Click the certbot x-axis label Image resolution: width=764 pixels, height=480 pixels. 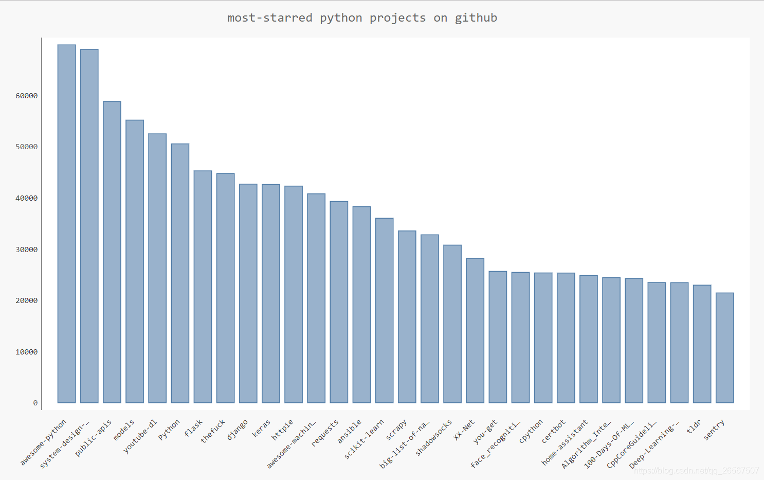pos(554,431)
